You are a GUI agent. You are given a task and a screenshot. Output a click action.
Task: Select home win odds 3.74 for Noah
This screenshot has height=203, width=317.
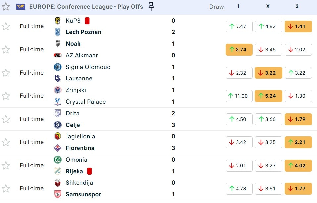pyautogui.click(x=239, y=50)
